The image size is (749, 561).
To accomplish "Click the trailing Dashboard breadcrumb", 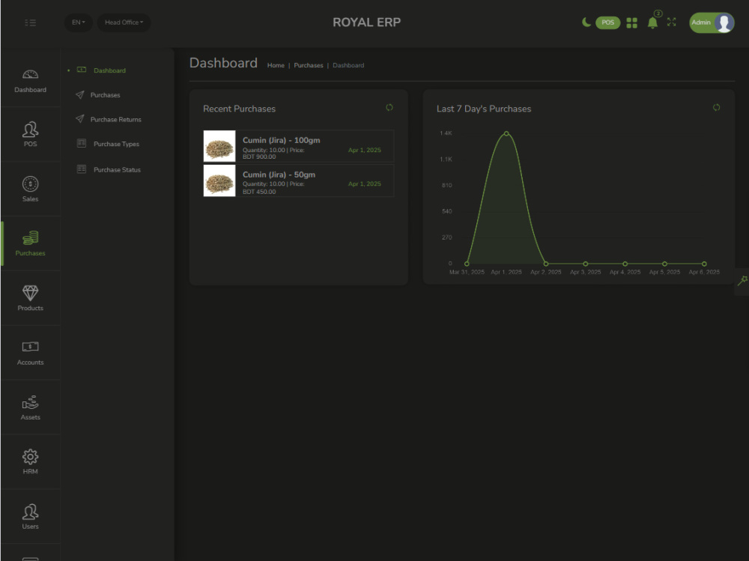I will tap(348, 65).
